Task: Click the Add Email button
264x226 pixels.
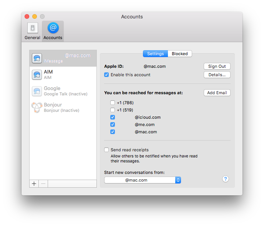Action: pyautogui.click(x=217, y=93)
